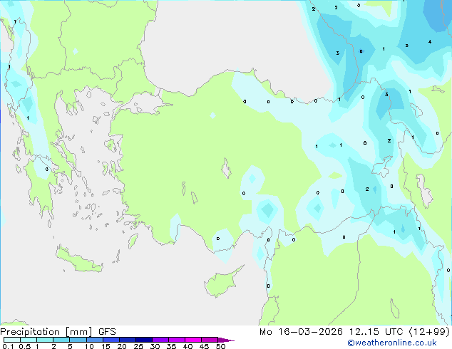
Task: Click the legend swatch between 0.1 and 0.5
Action: pos(12,340)
